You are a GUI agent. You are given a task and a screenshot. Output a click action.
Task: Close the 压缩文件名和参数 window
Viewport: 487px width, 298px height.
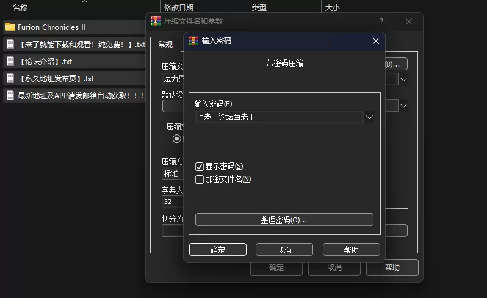click(409, 21)
